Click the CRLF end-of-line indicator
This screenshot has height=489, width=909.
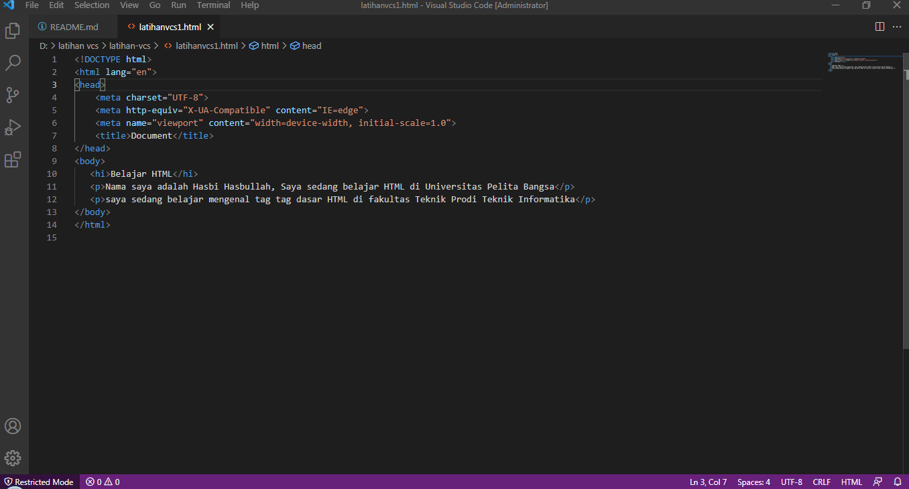821,482
